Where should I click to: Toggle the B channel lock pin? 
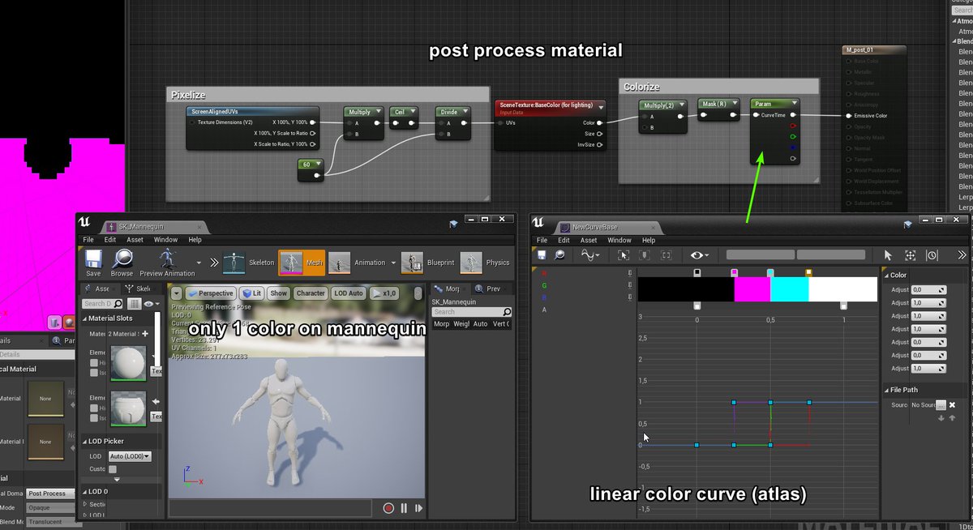coord(631,297)
